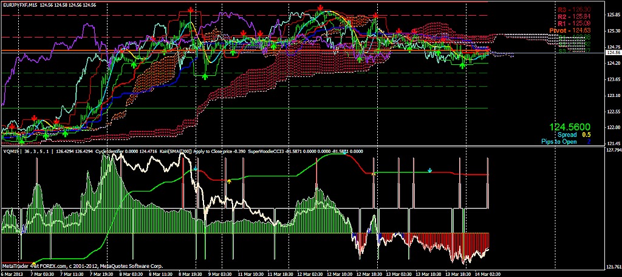This screenshot has width=622, height=277.
Task: Click the current price marker 124.56 on the price axis
Action: pyautogui.click(x=612, y=53)
